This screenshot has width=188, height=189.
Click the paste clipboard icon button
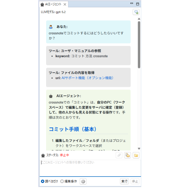tap(127, 155)
